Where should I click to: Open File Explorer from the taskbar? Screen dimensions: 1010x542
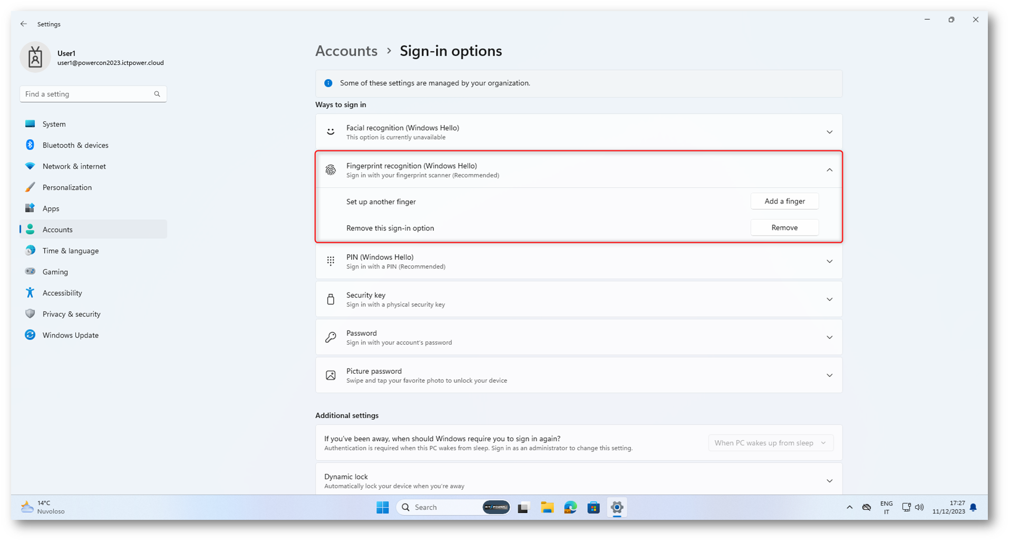(547, 507)
